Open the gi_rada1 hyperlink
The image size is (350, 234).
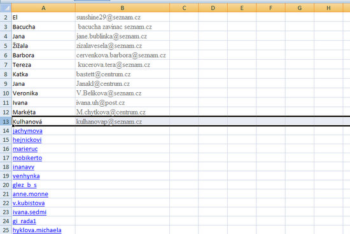tap(24, 221)
